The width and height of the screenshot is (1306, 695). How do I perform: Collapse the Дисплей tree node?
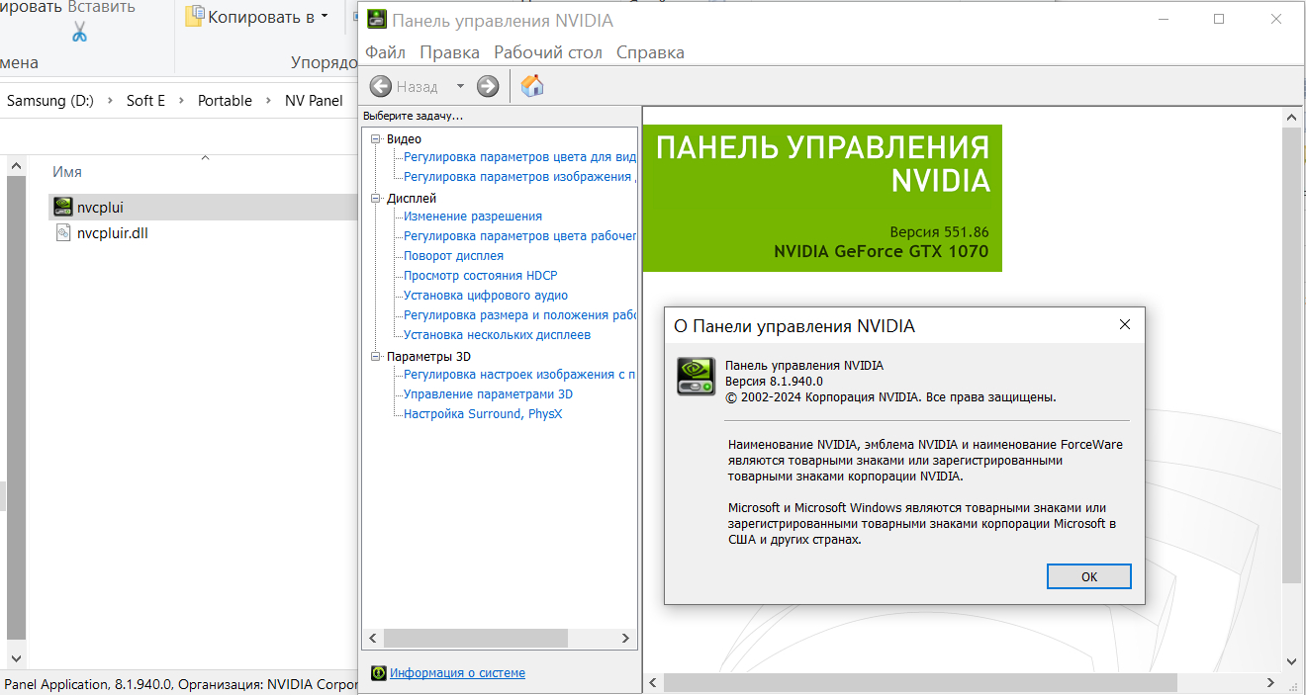pos(376,199)
